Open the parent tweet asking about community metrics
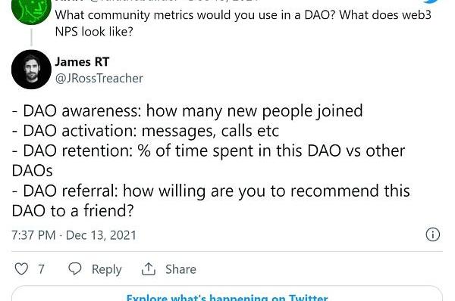Screen dimensions: 455x301 point(243,23)
